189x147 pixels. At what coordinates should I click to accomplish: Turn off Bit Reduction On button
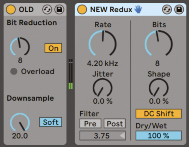click(x=53, y=48)
